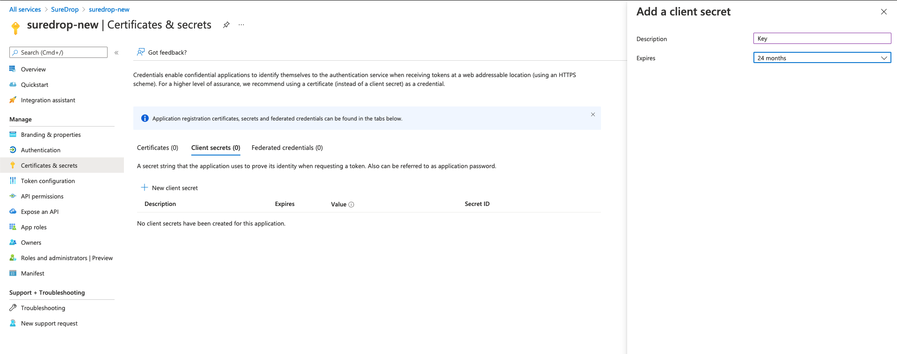
Task: Open New support request page
Action: point(49,323)
